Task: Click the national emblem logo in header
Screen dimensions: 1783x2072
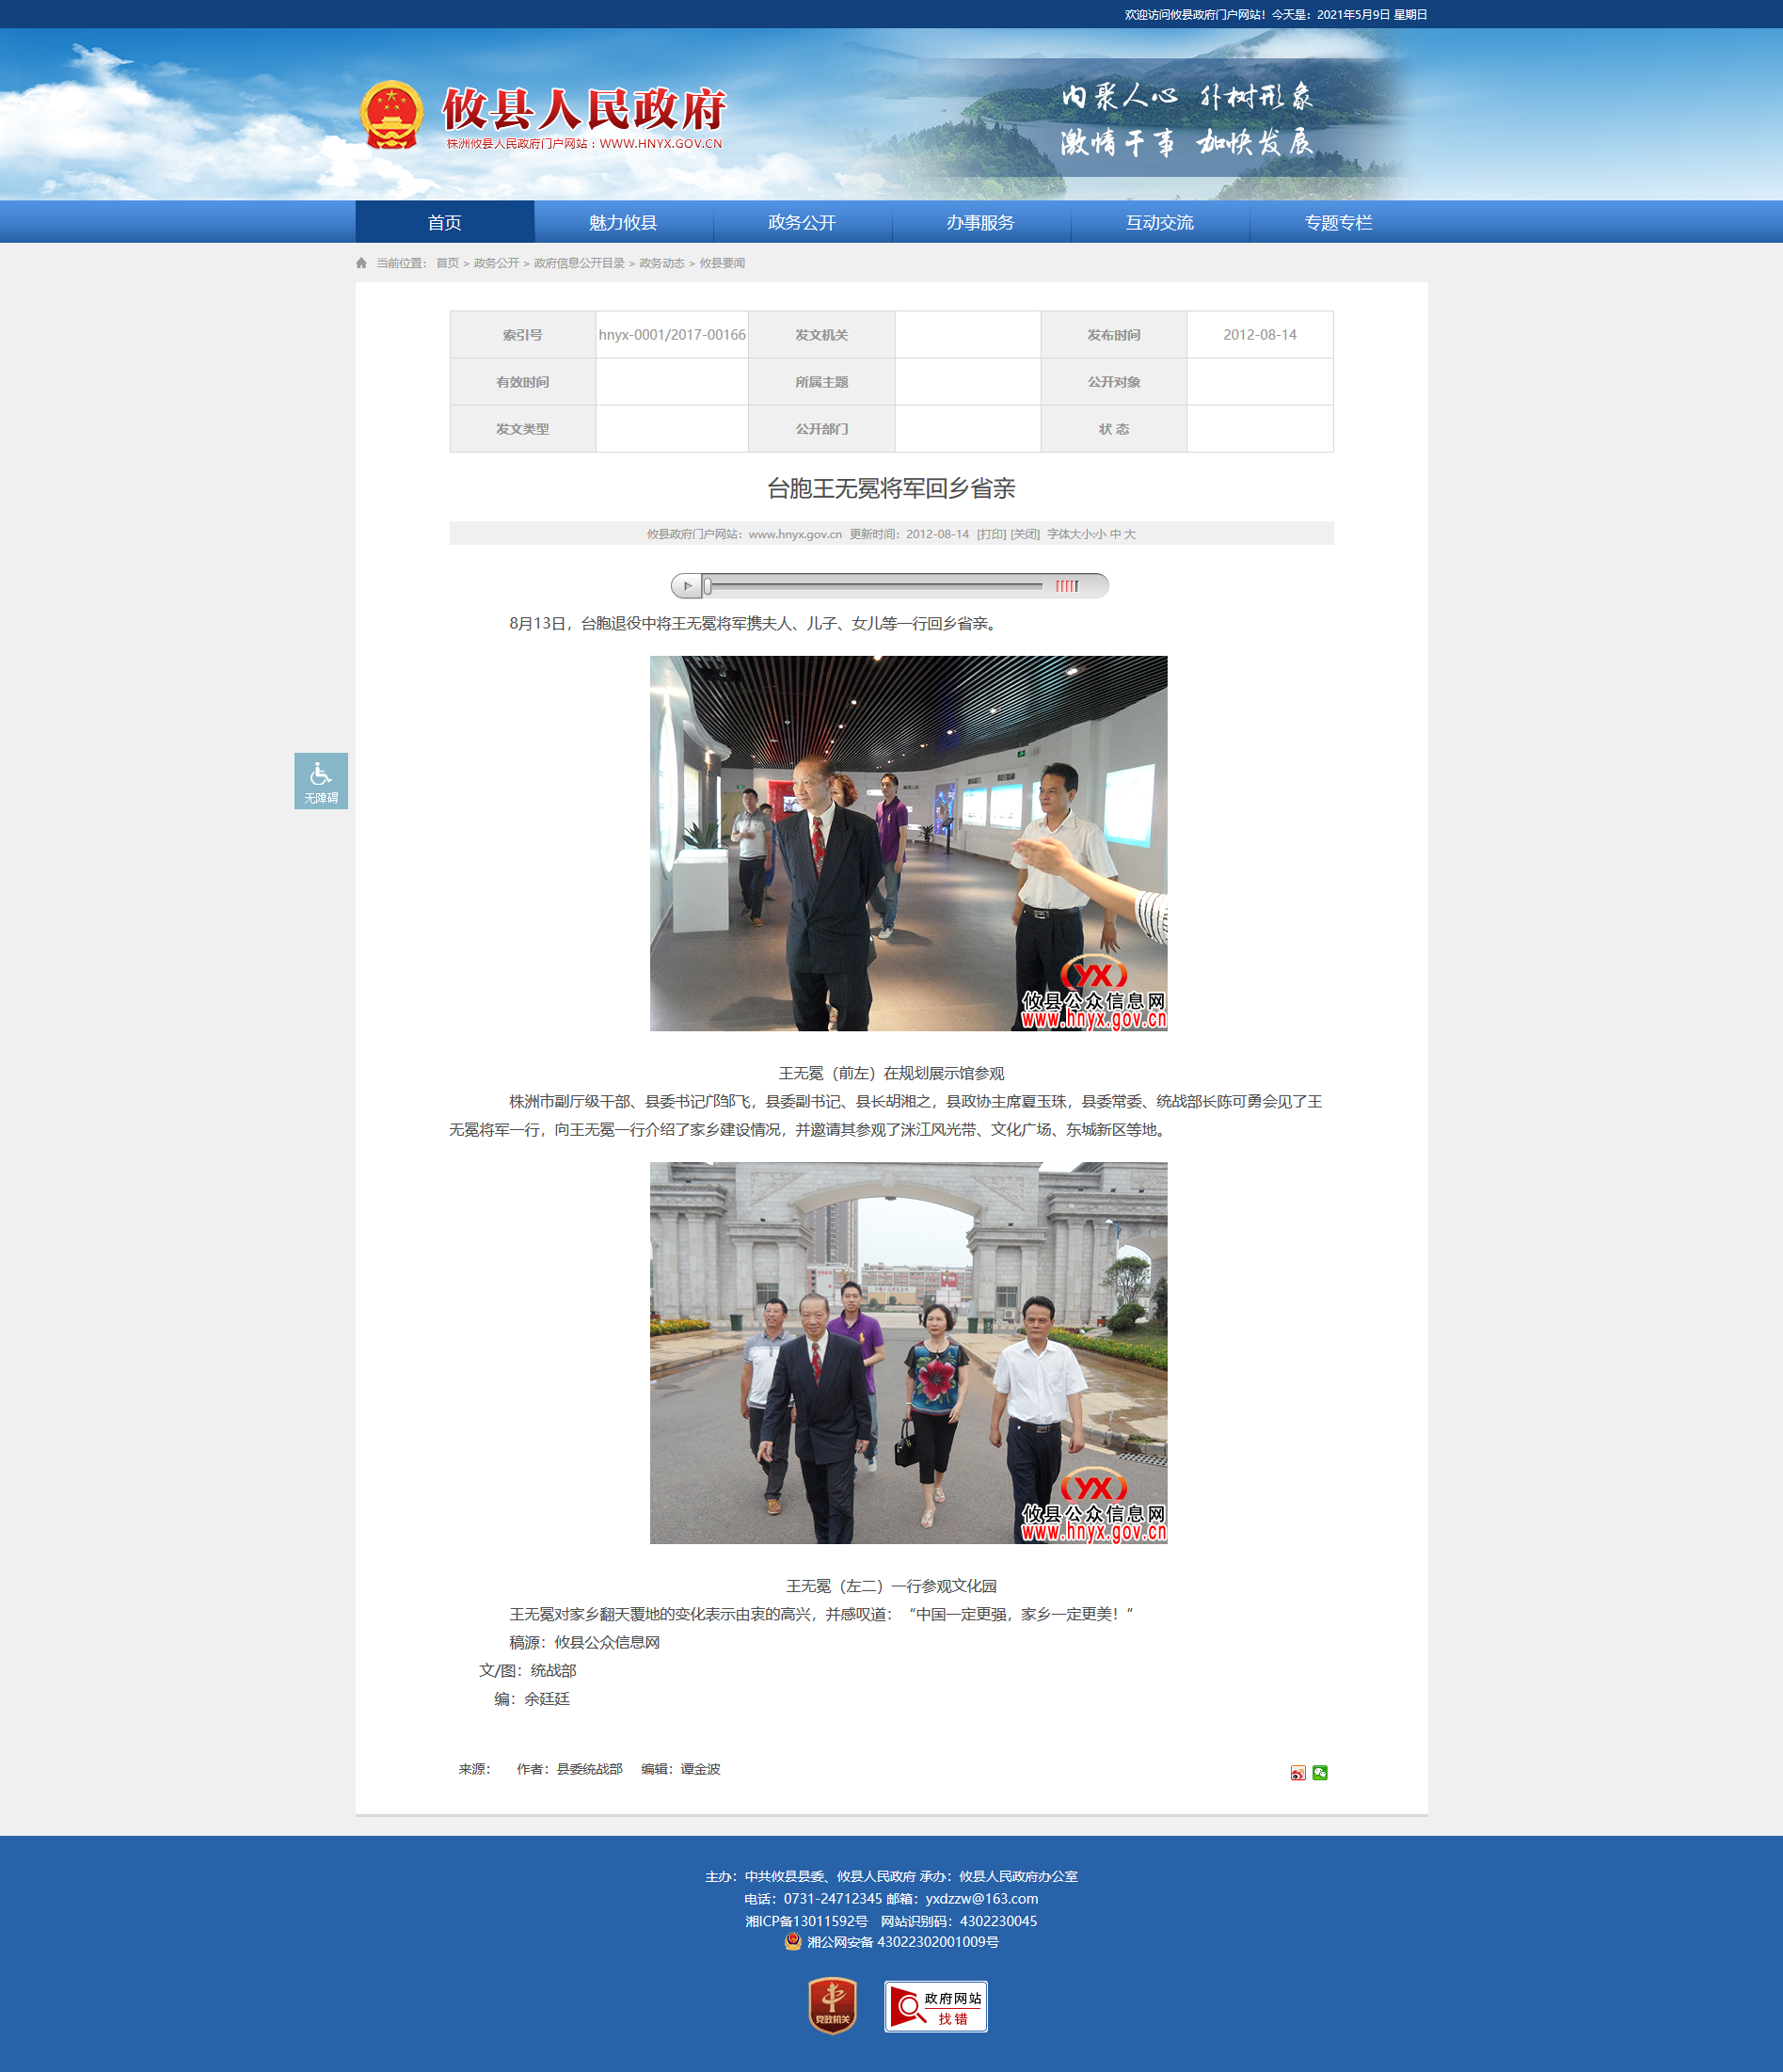Action: pos(391,115)
